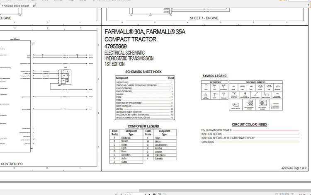Click the 'SYMBOL LEGEND' heading
The width and height of the screenshot is (311, 195).
coord(214,76)
